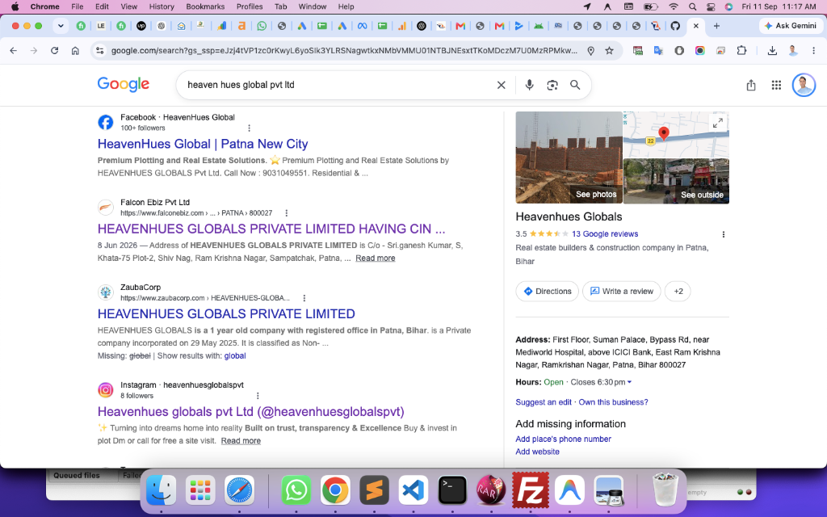The width and height of the screenshot is (827, 517).
Task: Focus the Google search input field
Action: coord(338,85)
